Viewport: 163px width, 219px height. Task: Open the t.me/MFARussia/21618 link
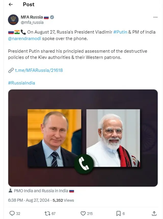pos(39,70)
